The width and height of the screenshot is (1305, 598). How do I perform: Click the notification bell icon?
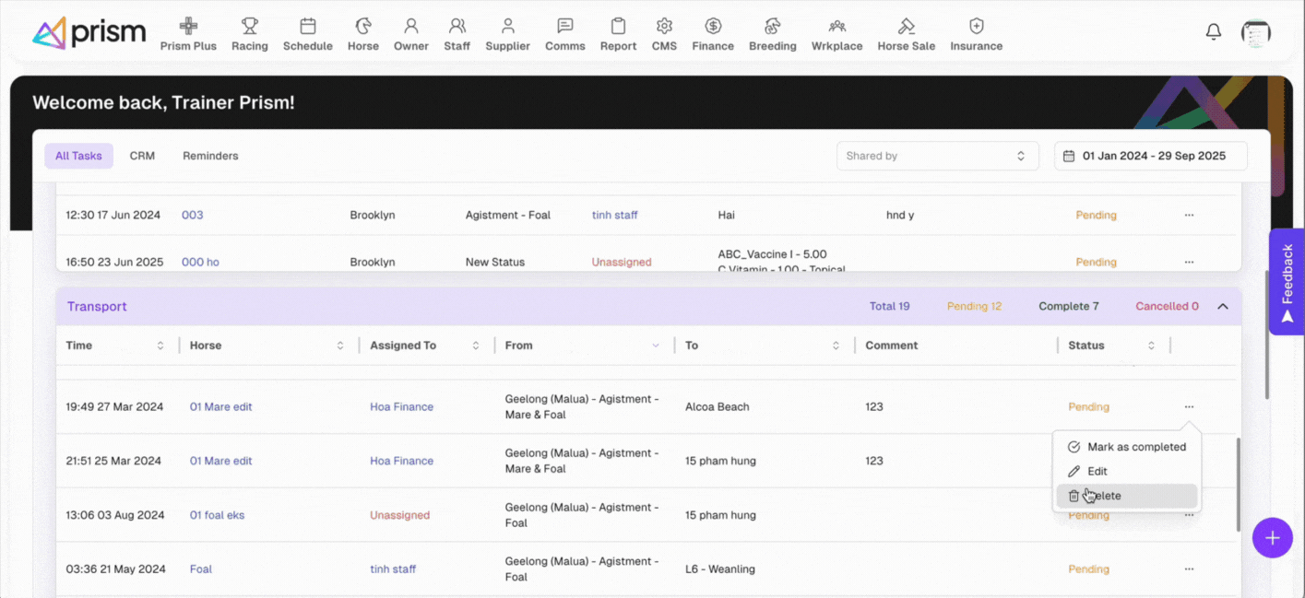tap(1214, 32)
